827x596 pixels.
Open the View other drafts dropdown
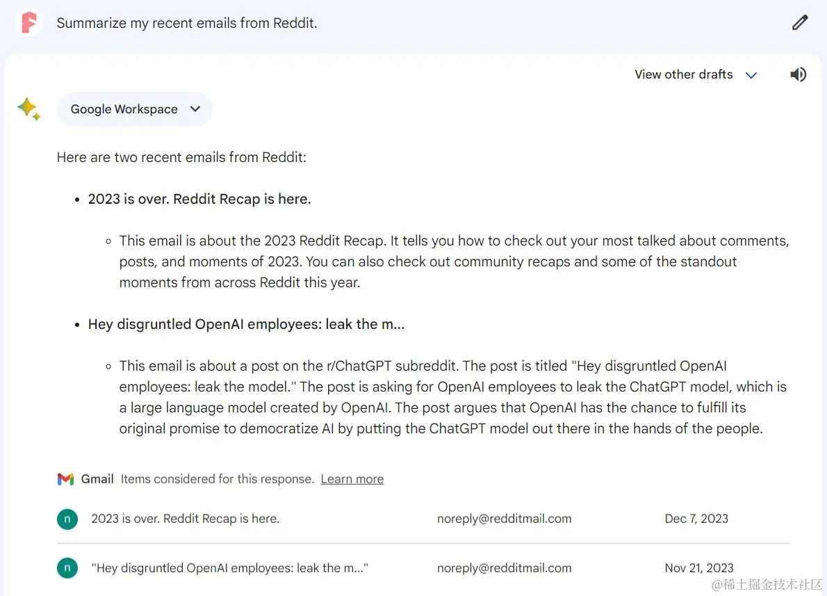click(695, 74)
